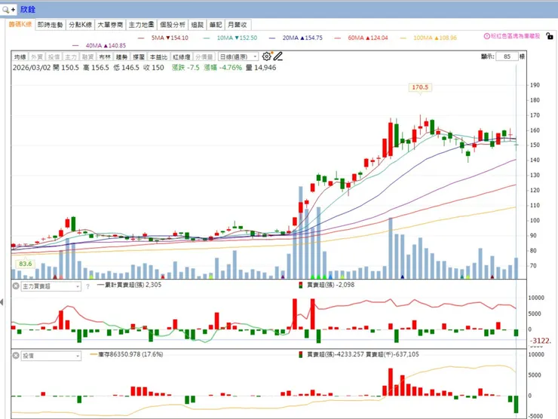This screenshot has height=419, width=558.
Task: Click the red-green legend icon beside 買賣超(張) -2,098
Action: (x=301, y=285)
